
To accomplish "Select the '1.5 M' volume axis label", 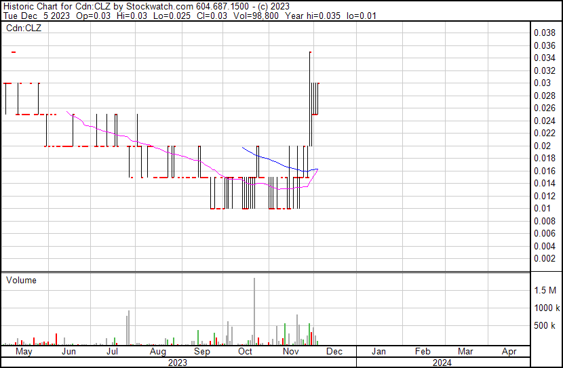I will click(x=545, y=290).
